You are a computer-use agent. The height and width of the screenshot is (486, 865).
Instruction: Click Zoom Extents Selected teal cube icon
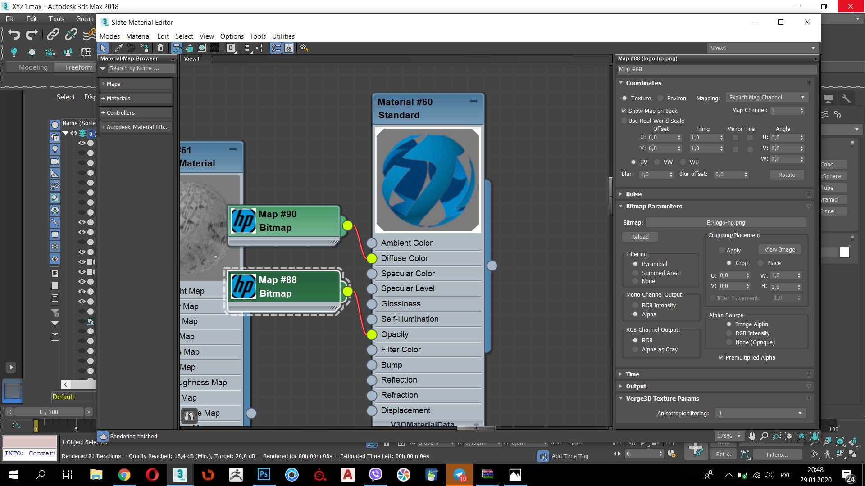pos(802,436)
